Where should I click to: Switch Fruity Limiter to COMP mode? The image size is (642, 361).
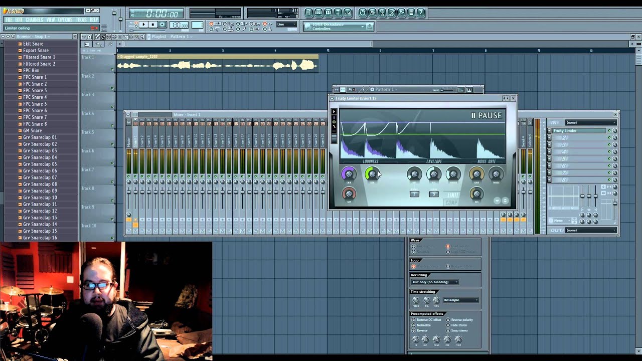tap(451, 202)
